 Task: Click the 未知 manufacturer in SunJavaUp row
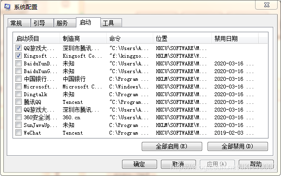[69, 125]
